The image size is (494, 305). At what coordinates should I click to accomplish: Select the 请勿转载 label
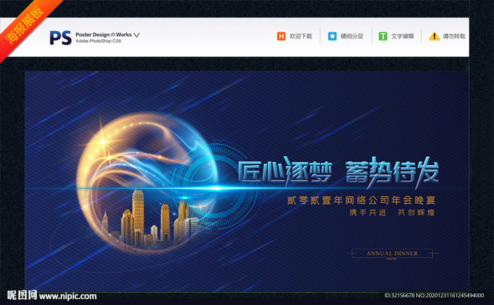click(454, 36)
